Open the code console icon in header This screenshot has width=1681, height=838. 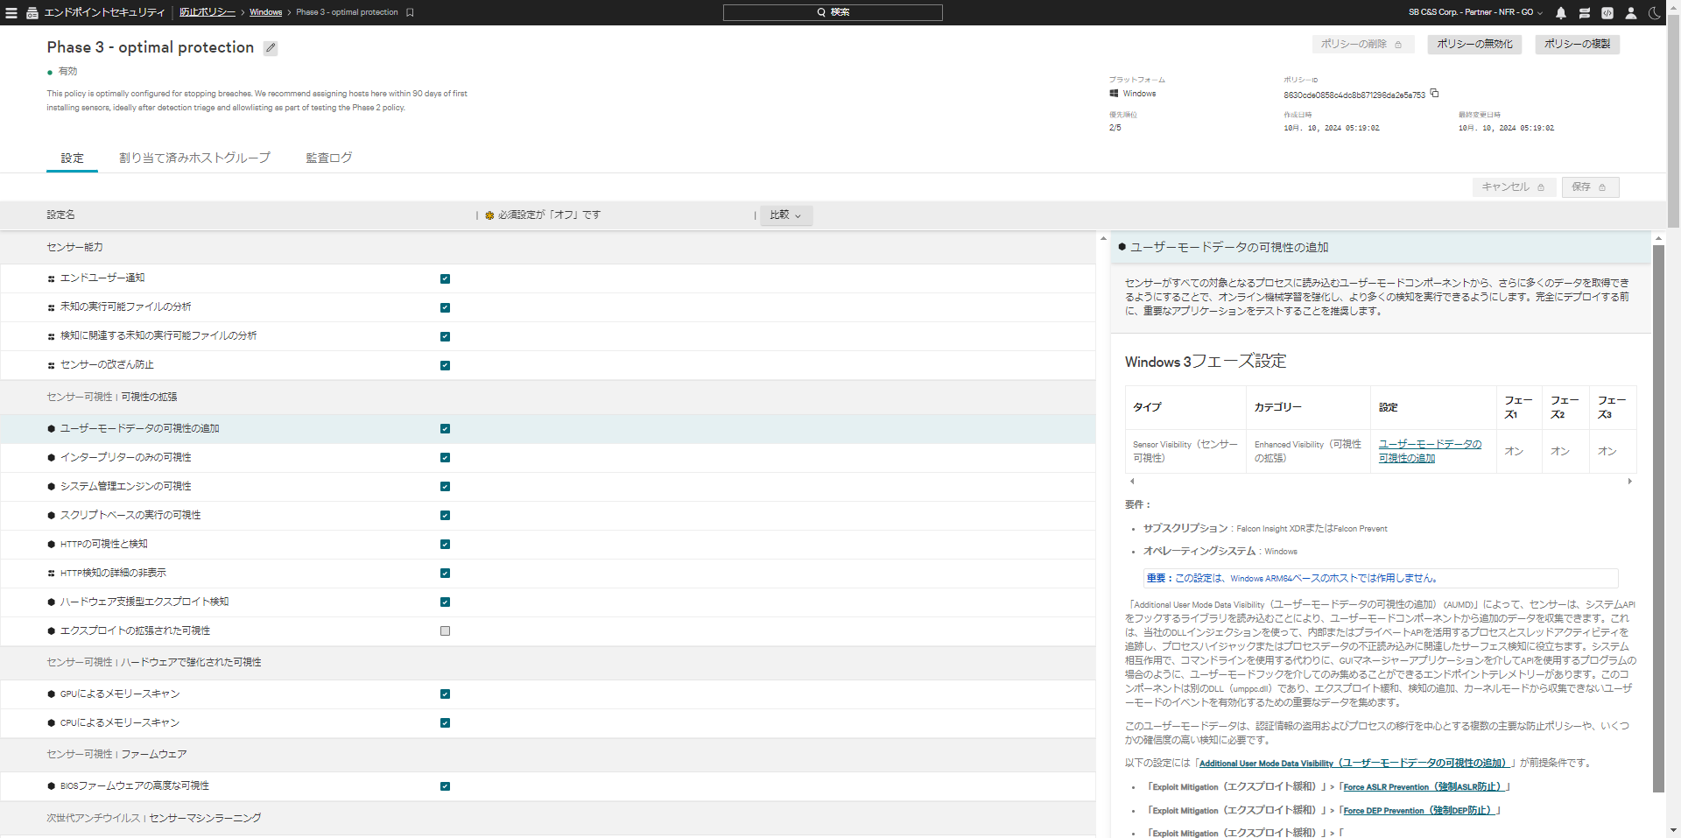1607,12
